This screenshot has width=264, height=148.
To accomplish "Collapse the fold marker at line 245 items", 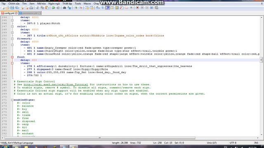I will click(12, 20).
